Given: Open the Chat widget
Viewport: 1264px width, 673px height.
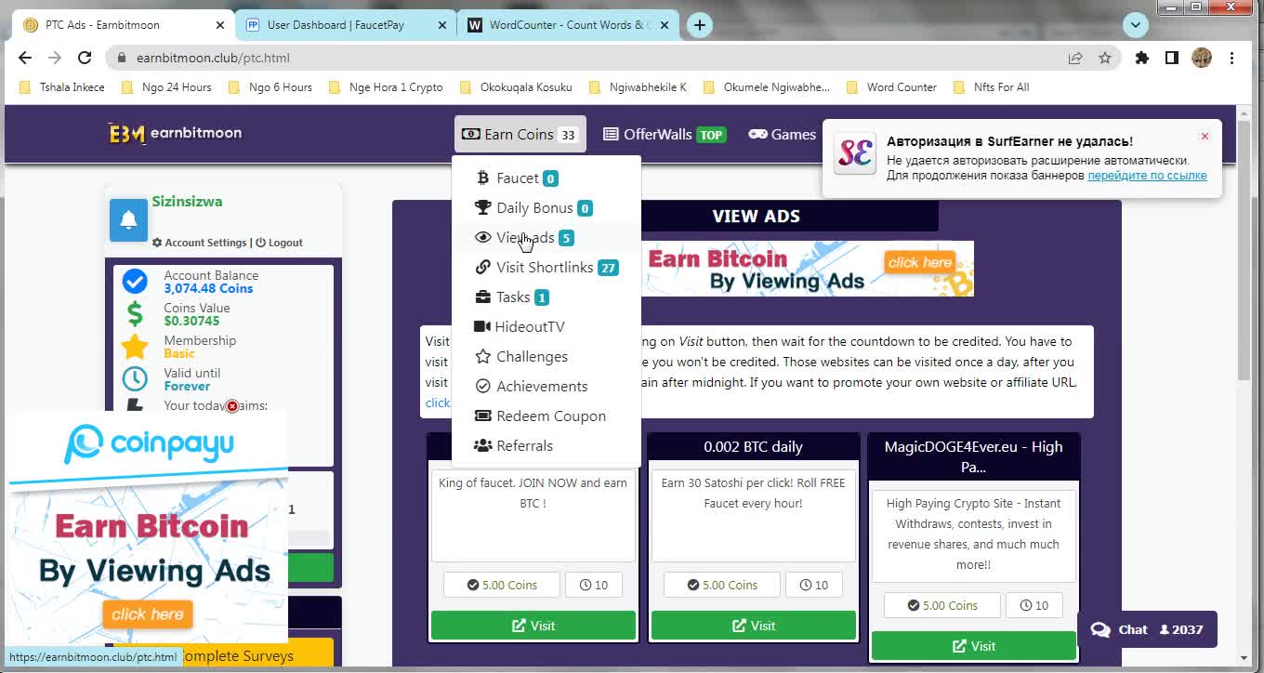Looking at the screenshot, I should [x=1147, y=629].
